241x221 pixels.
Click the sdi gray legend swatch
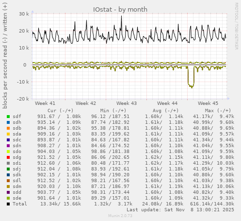point(8,163)
